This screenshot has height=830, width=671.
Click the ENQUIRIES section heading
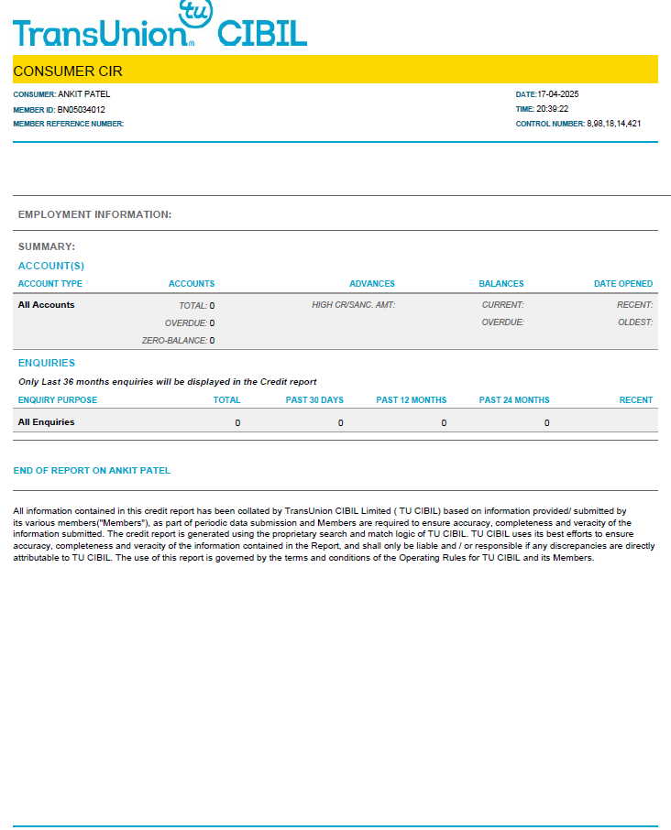point(47,363)
